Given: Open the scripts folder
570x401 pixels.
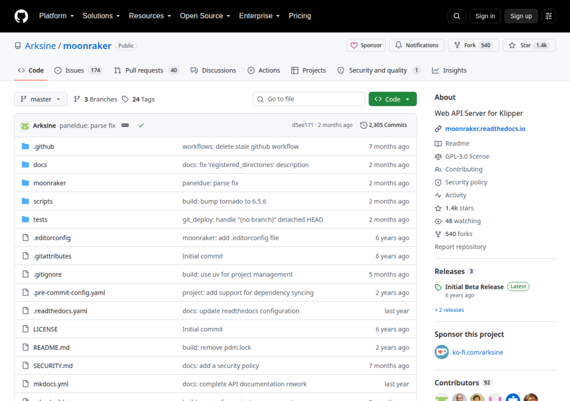Looking at the screenshot, I should [x=43, y=201].
